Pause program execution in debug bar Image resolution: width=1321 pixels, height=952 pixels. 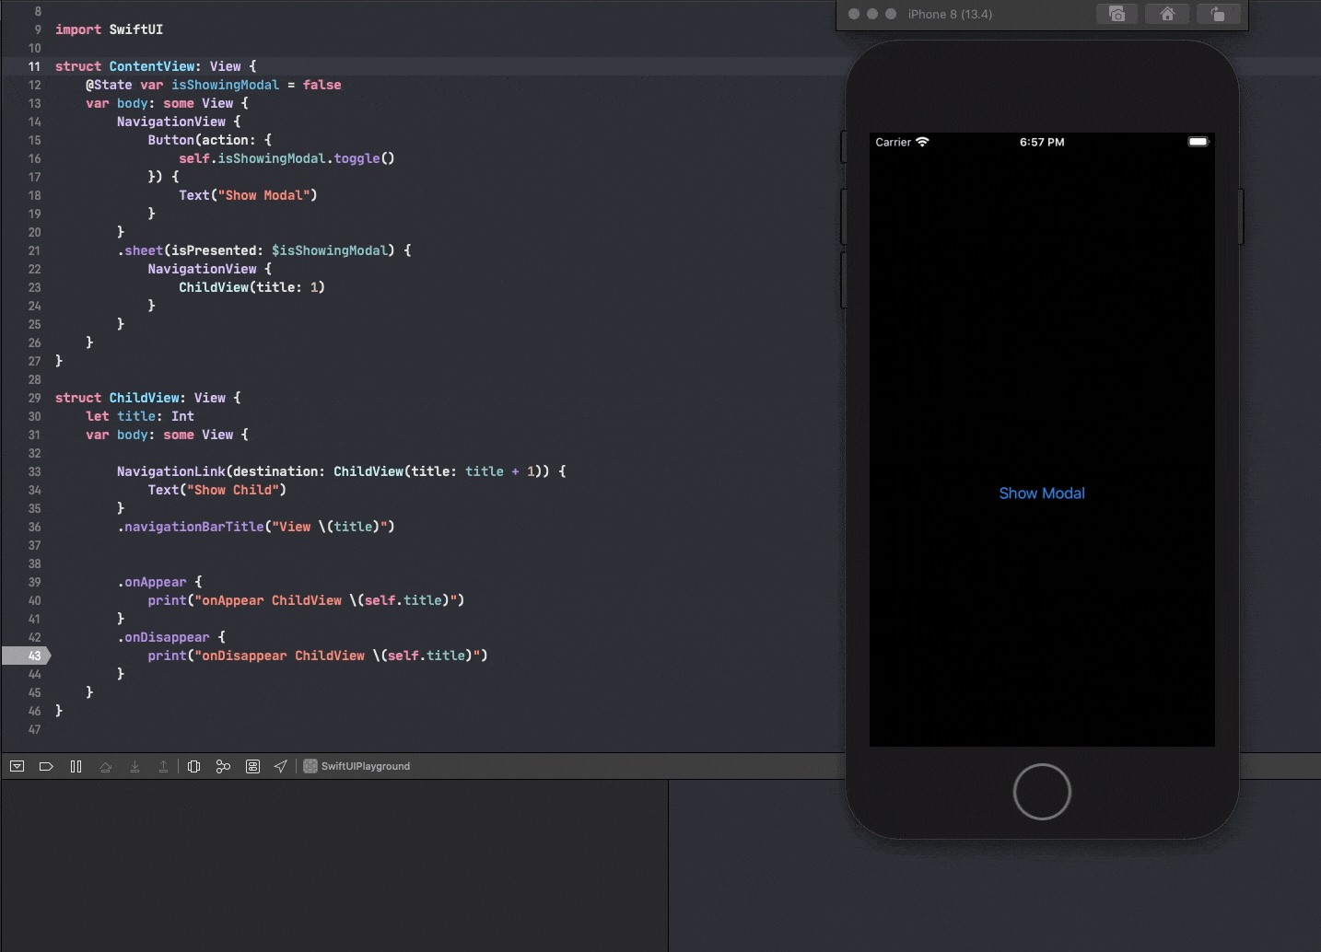(76, 766)
